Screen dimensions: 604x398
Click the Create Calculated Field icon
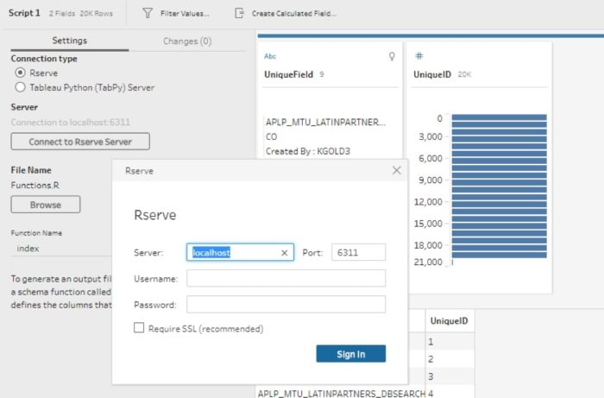point(239,14)
